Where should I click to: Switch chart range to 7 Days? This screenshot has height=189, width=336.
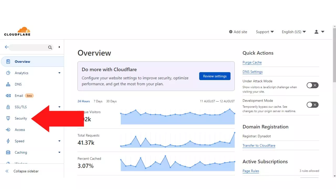pyautogui.click(x=98, y=101)
